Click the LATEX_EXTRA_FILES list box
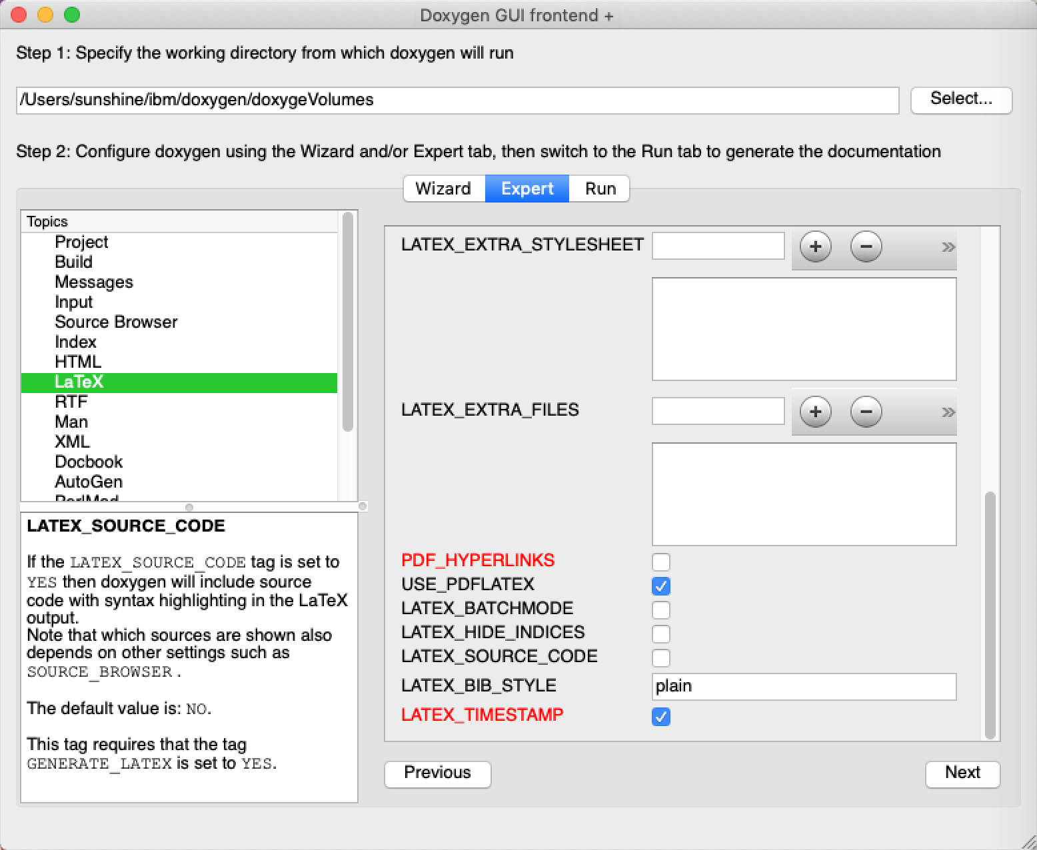 804,494
